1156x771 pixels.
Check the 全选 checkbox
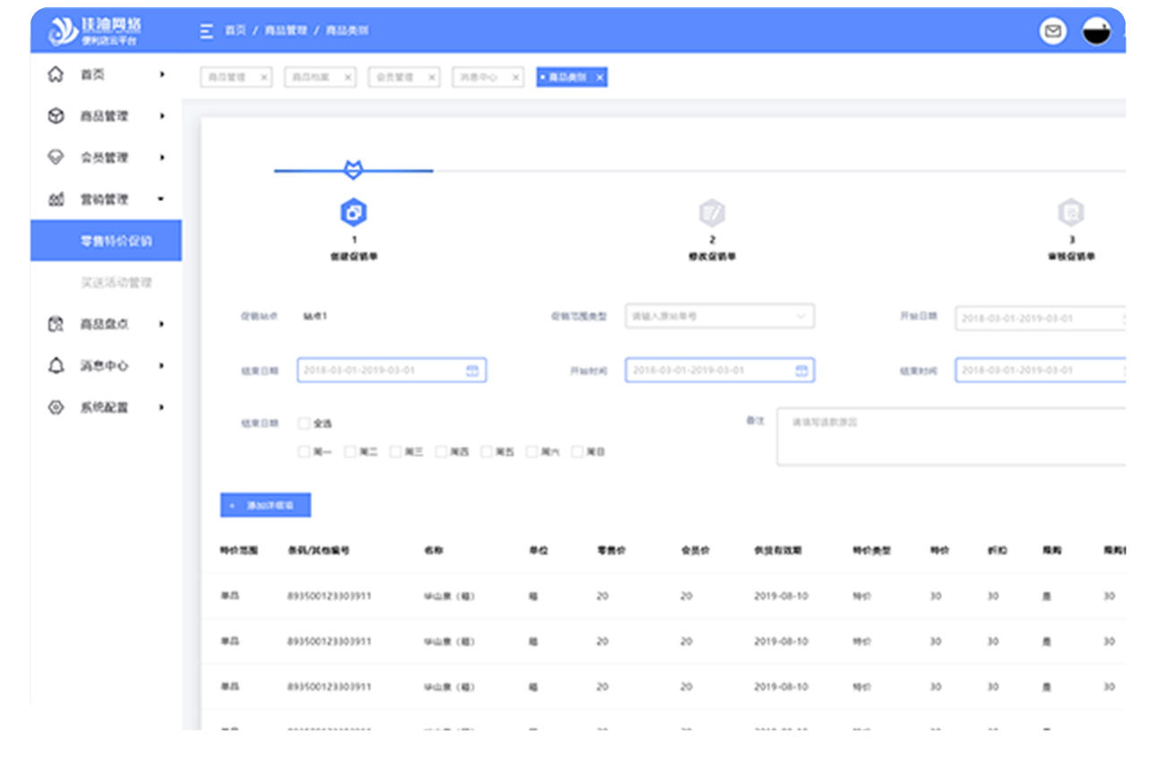click(304, 423)
